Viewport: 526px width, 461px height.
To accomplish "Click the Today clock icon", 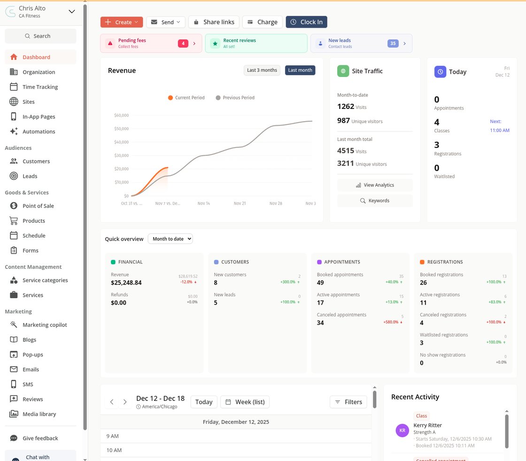I will point(440,72).
